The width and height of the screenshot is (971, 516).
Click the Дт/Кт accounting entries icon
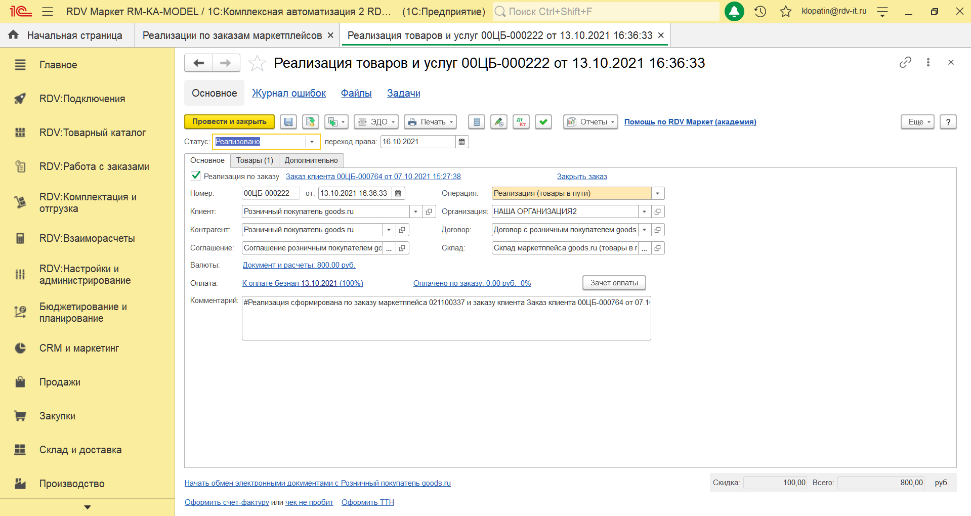click(x=521, y=122)
